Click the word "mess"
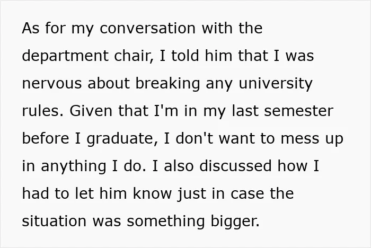The image size is (371, 248). [300, 139]
